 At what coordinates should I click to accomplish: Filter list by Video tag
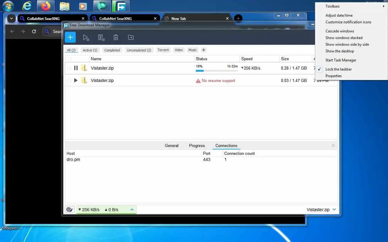[179, 50]
